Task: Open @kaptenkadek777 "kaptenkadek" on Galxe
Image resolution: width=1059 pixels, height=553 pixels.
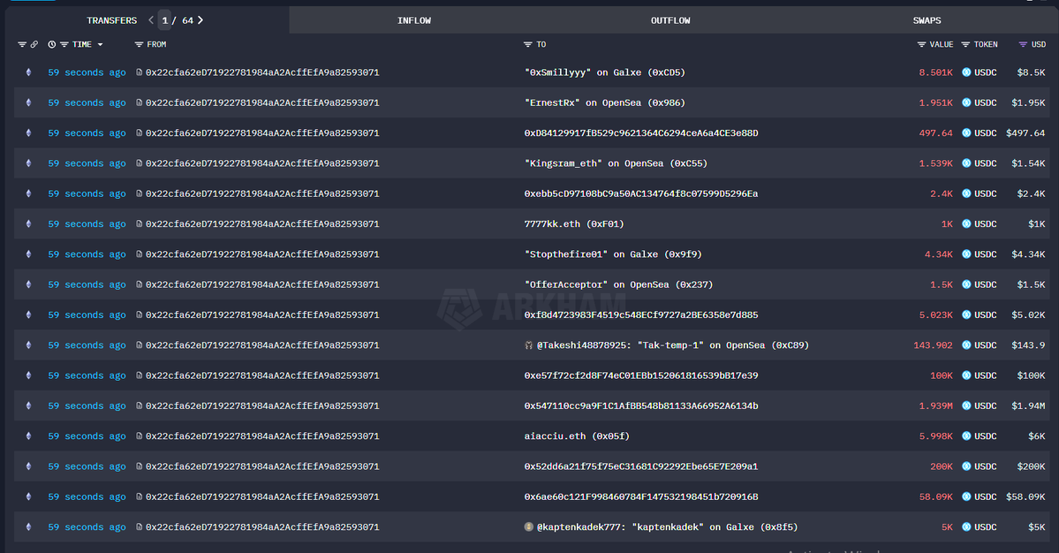Action: tap(667, 527)
